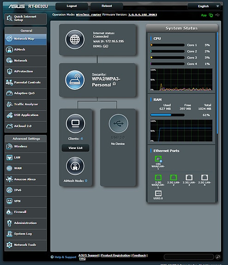Viewport: 228px width, 265px height.
Task: Click the wireless router security icon
Action: point(75,80)
